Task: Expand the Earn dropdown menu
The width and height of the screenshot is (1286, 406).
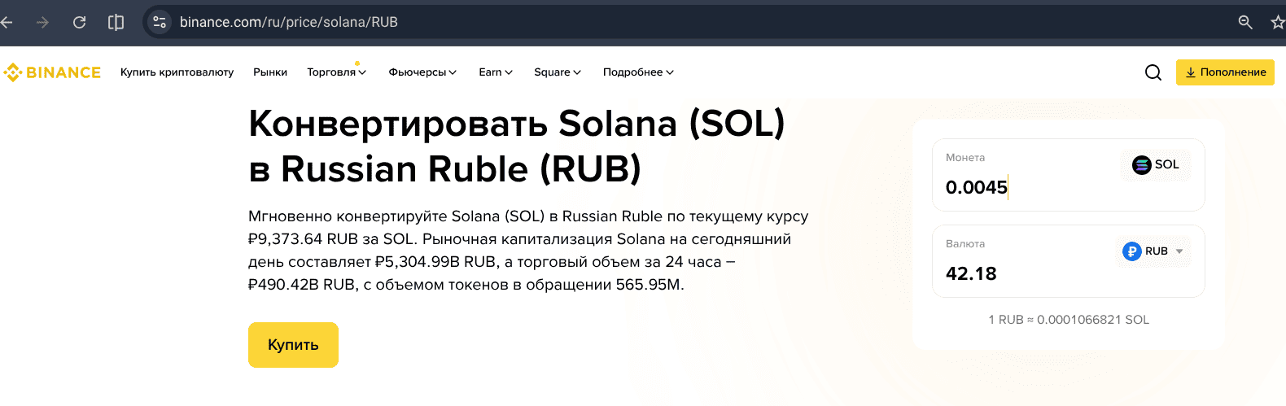Action: pyautogui.click(x=496, y=72)
